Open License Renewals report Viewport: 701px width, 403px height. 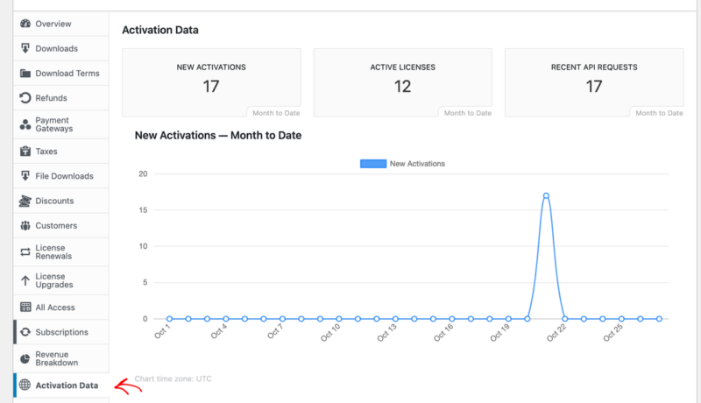61,252
